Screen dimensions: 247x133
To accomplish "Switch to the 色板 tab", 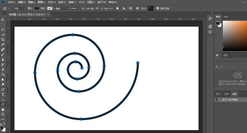I will click(x=226, y=17).
